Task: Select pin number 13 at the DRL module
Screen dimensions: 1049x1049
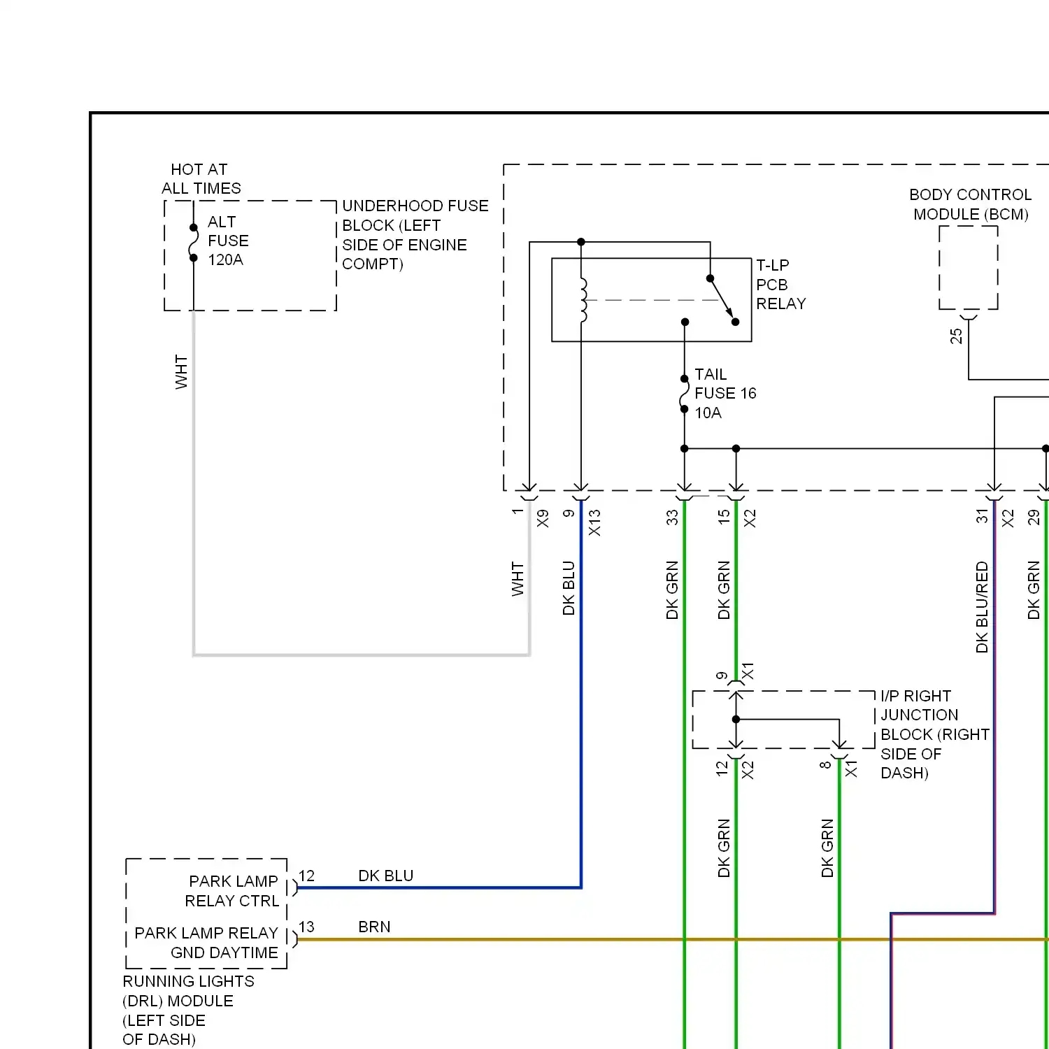Action: (x=306, y=927)
